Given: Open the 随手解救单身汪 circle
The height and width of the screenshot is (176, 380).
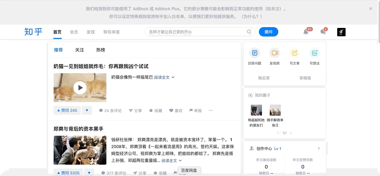Looking at the screenshot, I should point(275,116).
